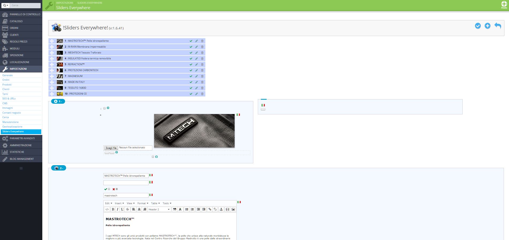Image resolution: width=509 pixels, height=240 pixels.
Task: Click the mastrotech text input field
Action: 126,196
